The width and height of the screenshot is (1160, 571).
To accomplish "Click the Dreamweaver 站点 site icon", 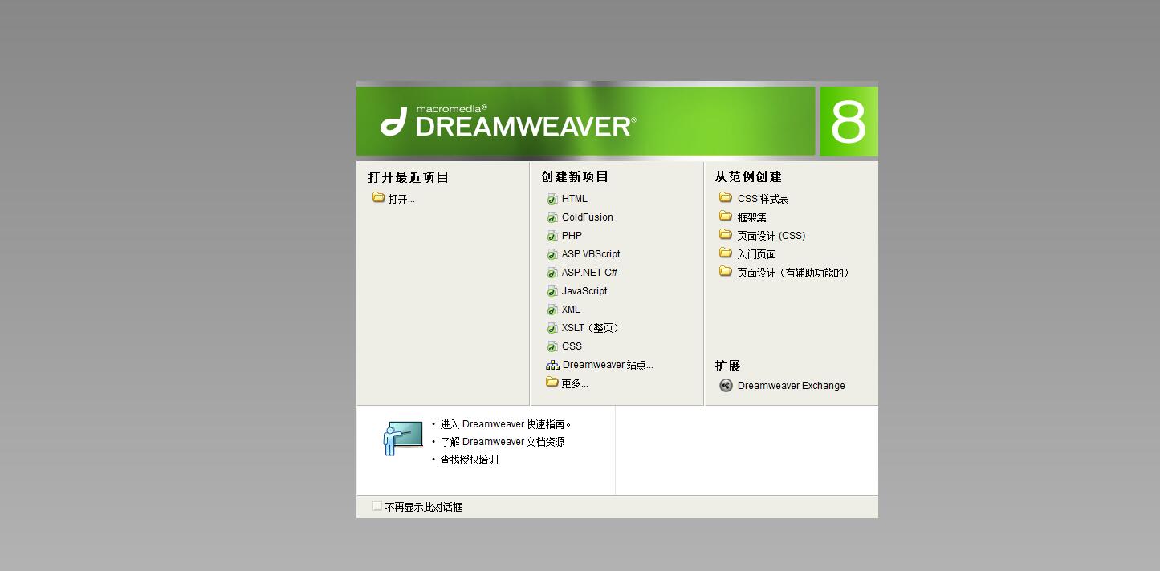I will [552, 365].
